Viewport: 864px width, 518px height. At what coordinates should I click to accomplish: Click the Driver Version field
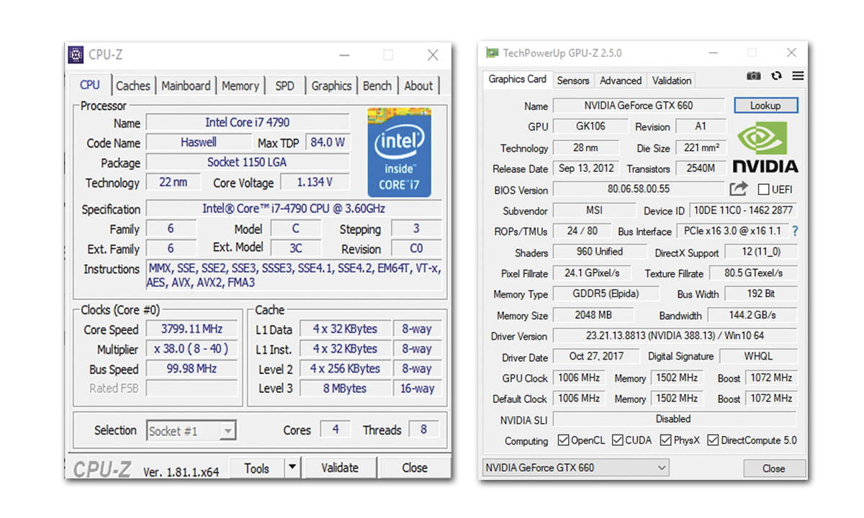pyautogui.click(x=675, y=335)
